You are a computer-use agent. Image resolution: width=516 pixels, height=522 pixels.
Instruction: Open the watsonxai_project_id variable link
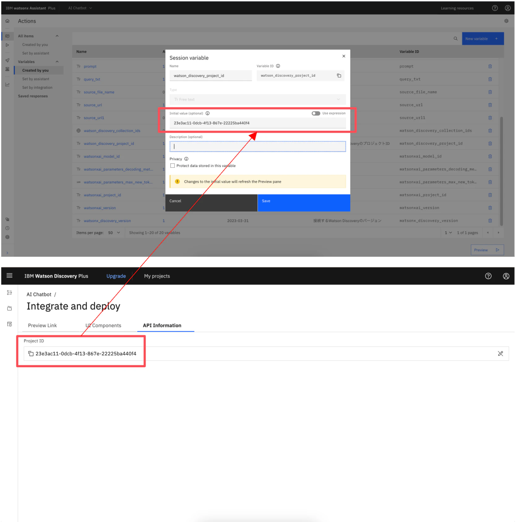coord(102,195)
